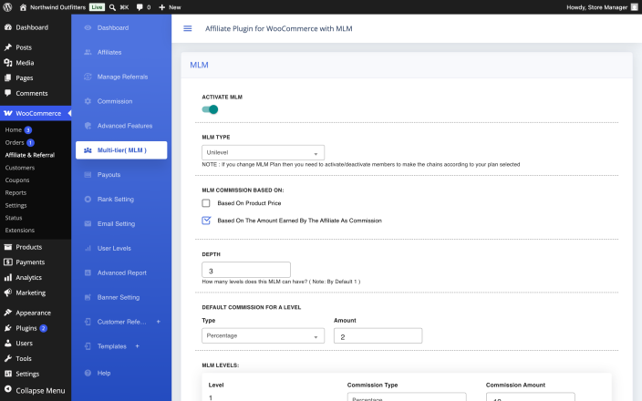
Task: Click the Manage Referrals icon
Action: pyautogui.click(x=88, y=77)
